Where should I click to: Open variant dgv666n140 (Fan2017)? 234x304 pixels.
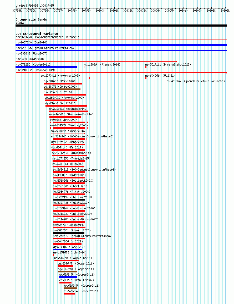point(67,147)
